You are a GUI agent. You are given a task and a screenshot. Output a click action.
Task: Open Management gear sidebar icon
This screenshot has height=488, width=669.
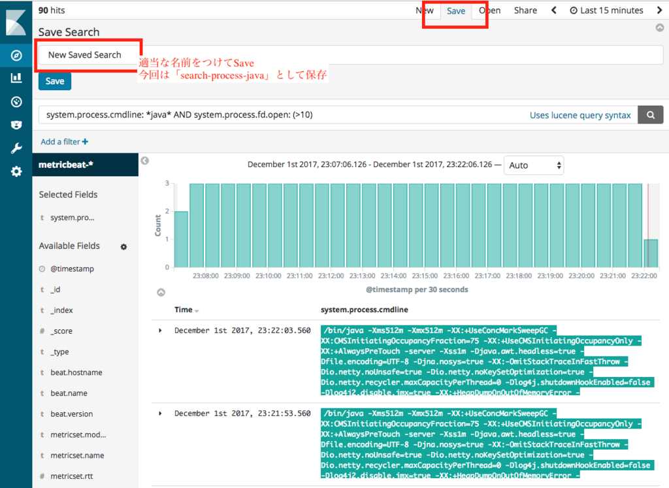click(16, 171)
